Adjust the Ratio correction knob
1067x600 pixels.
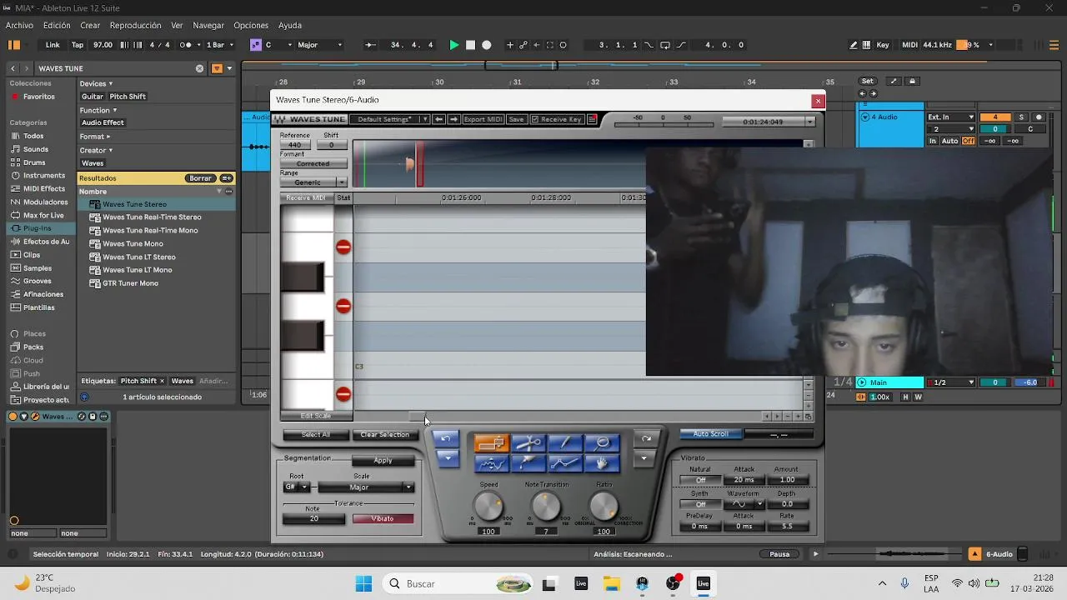tap(604, 506)
